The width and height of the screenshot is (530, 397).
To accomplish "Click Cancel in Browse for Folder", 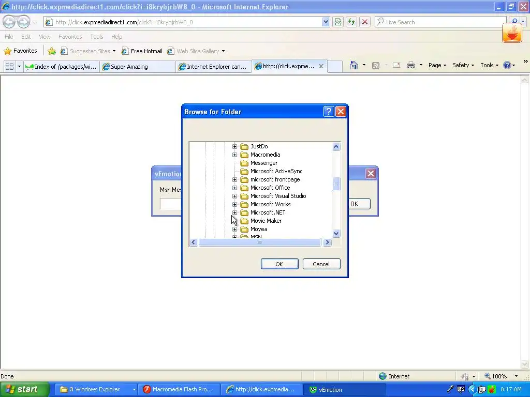I will tap(321, 264).
